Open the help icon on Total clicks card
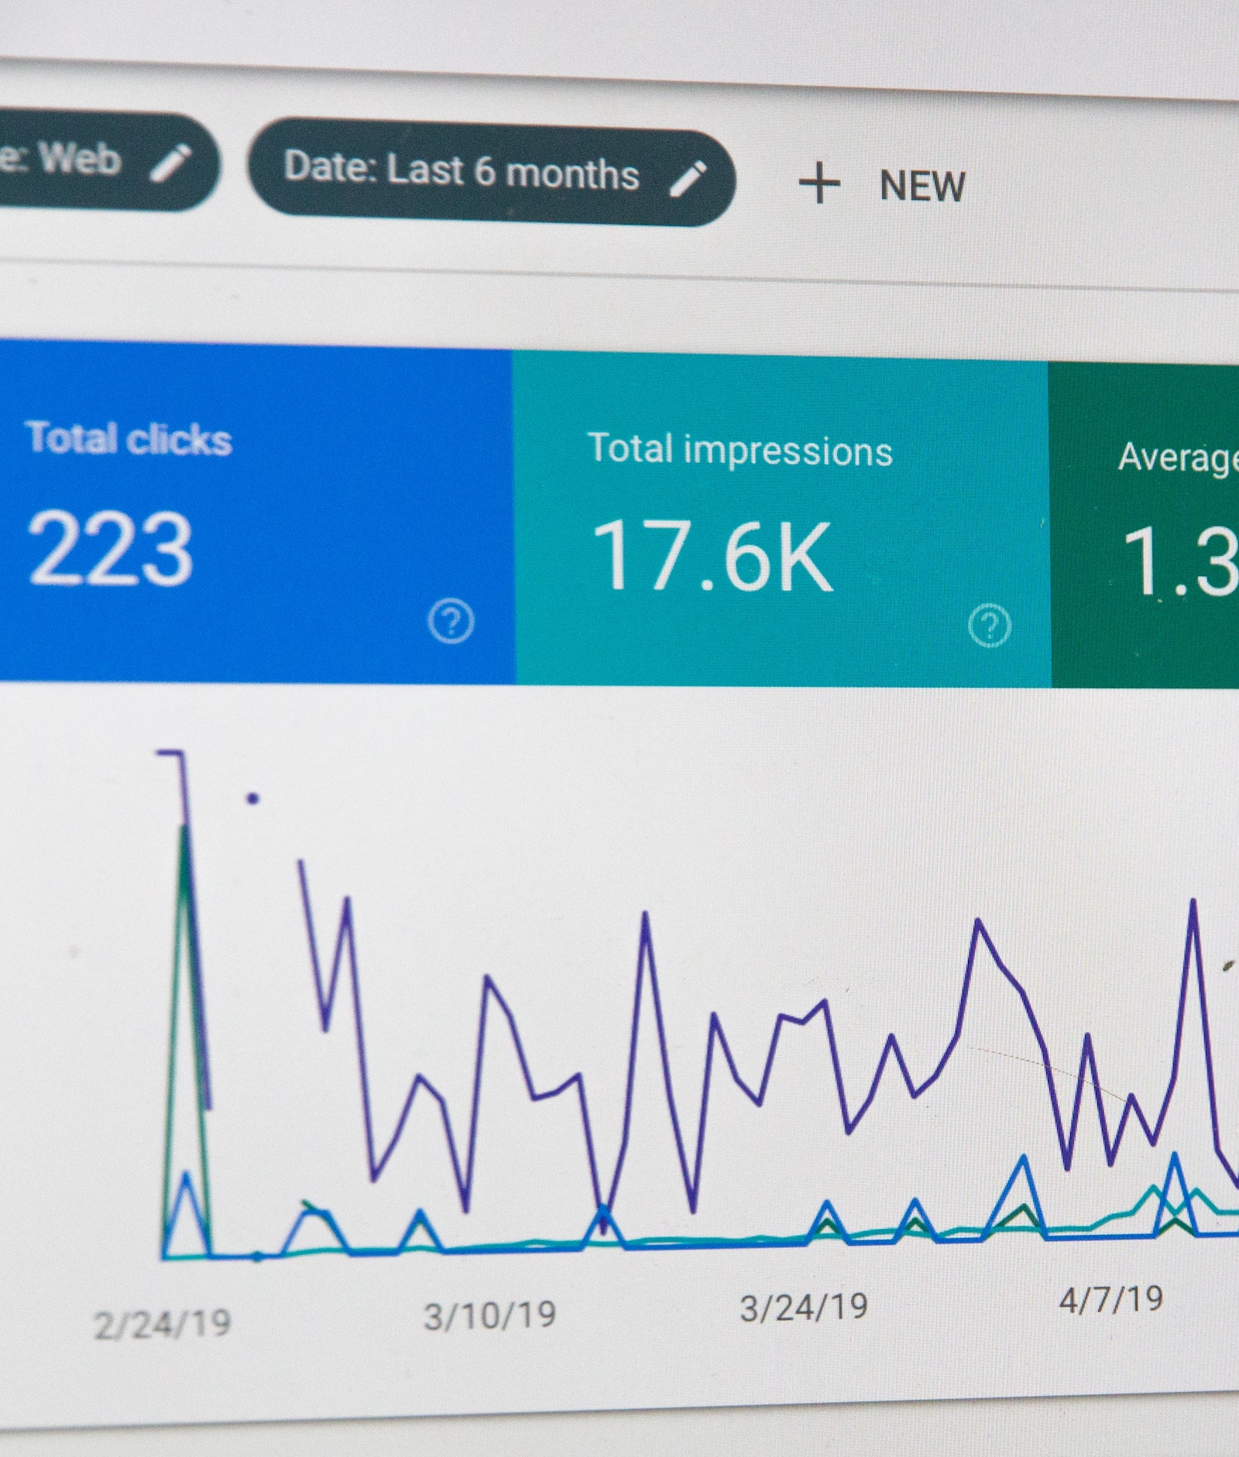1239x1457 pixels. [451, 621]
